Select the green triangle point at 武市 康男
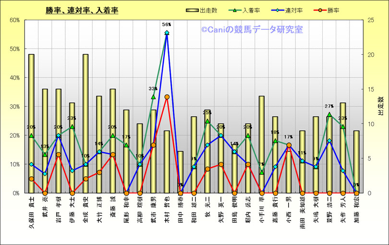 (x=153, y=97)
